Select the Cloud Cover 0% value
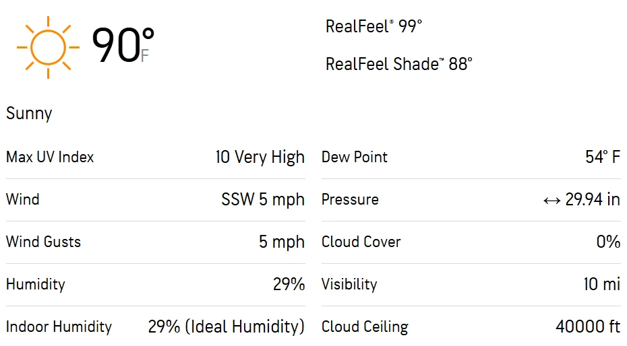 [x=608, y=242]
